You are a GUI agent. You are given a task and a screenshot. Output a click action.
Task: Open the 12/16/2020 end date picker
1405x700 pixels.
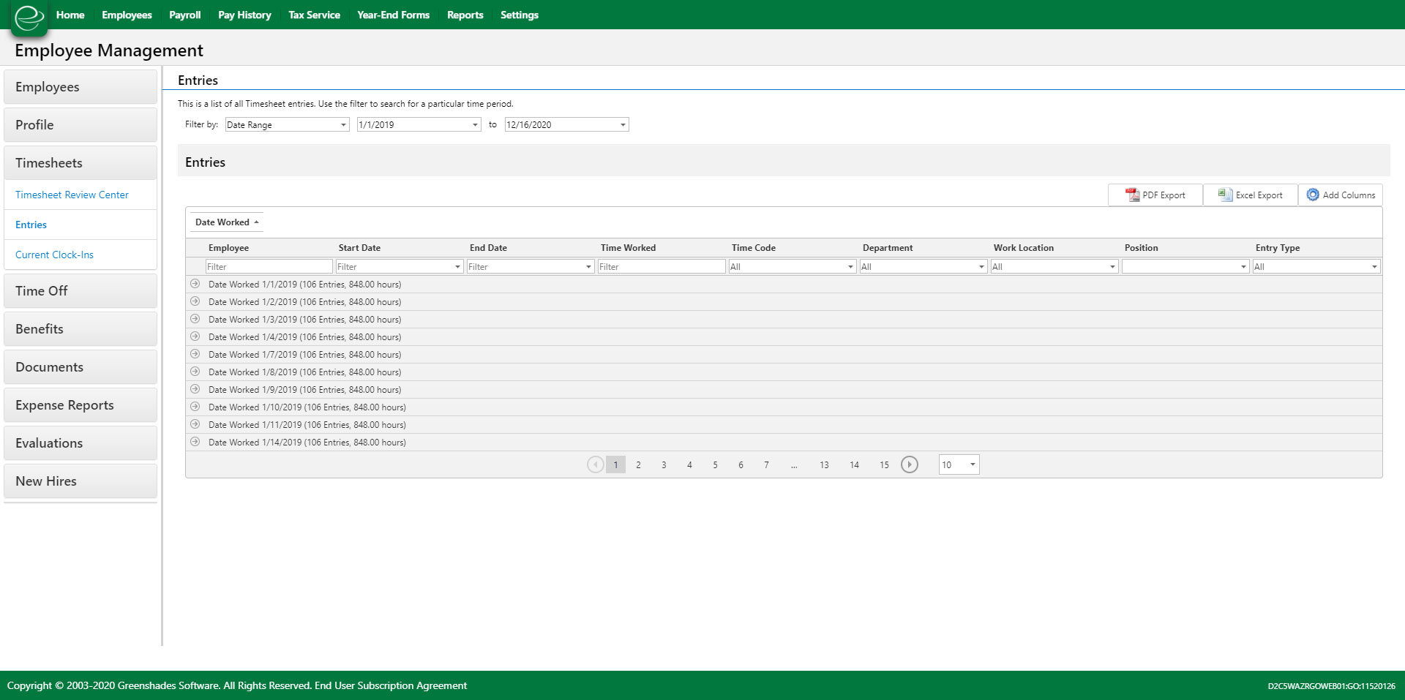coord(622,124)
